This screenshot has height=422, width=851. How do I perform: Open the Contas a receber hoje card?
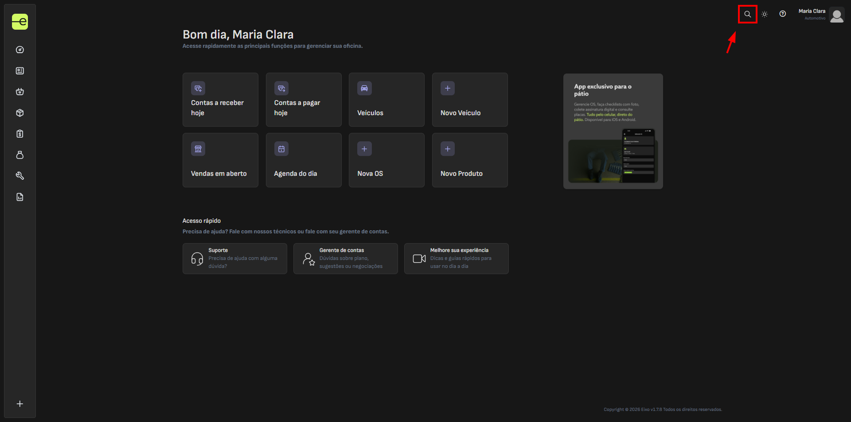click(x=220, y=100)
